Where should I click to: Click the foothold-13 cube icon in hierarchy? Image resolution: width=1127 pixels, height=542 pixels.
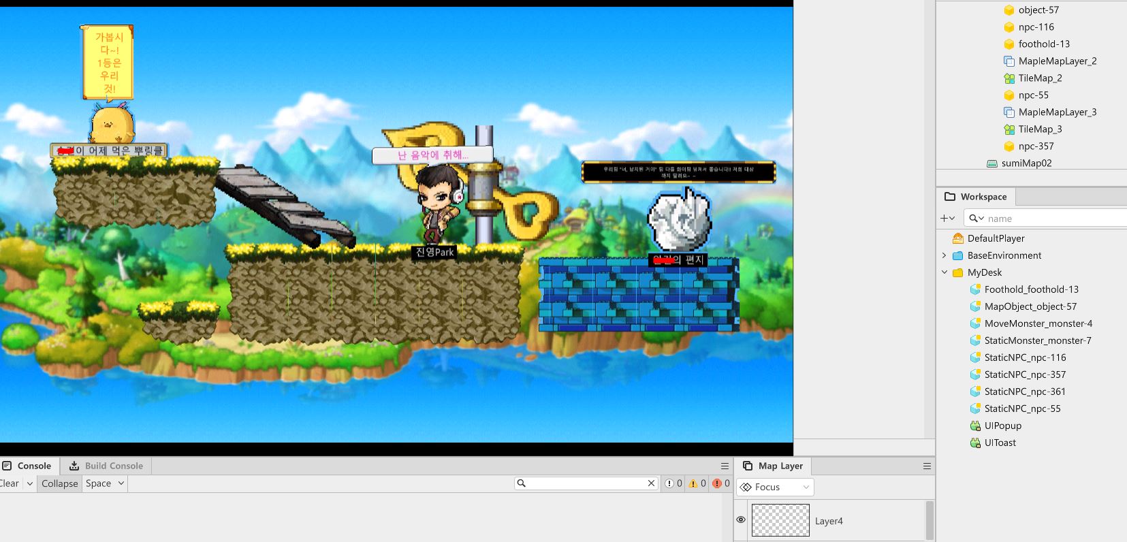(1009, 44)
